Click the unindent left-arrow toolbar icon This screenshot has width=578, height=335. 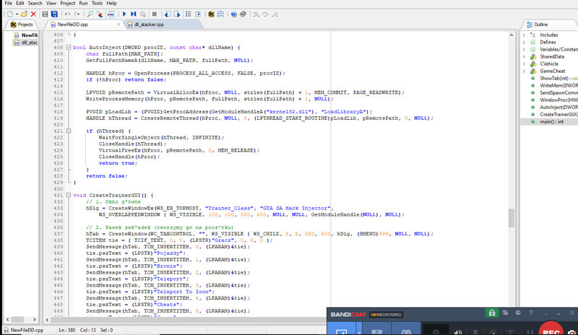point(168,14)
